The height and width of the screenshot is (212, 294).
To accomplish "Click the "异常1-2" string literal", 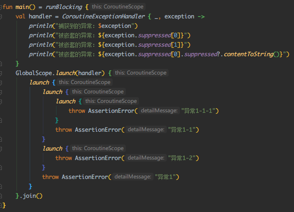I will click(x=181, y=158).
